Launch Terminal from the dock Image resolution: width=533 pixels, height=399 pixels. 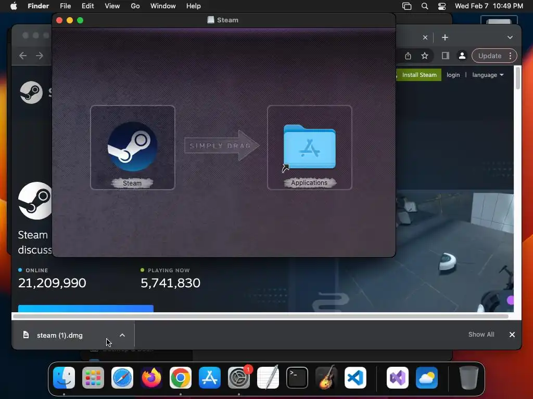click(297, 378)
